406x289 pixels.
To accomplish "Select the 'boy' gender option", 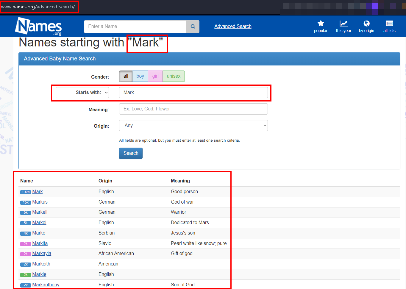I will coord(140,76).
